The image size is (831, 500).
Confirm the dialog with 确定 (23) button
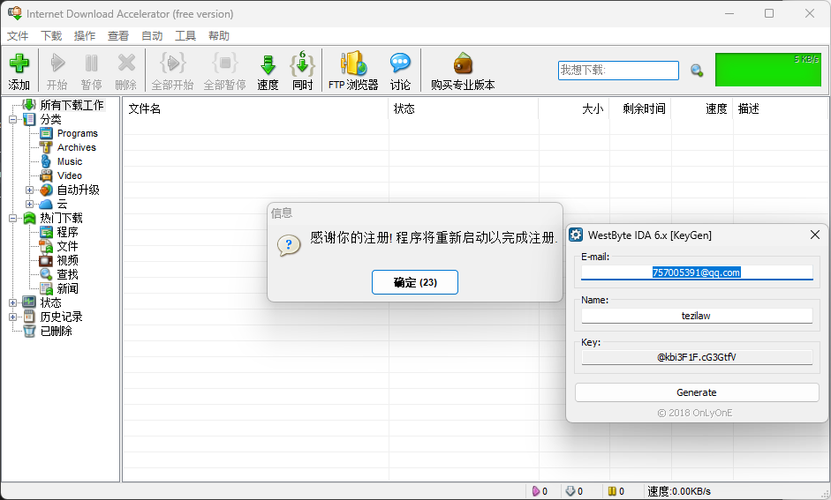[415, 282]
